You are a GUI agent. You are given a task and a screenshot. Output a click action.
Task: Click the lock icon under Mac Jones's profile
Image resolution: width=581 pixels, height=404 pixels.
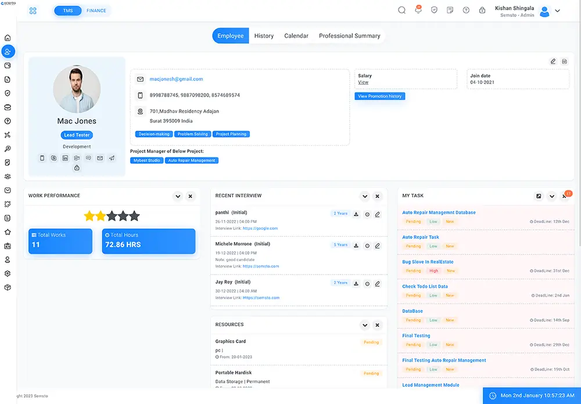[77, 168]
